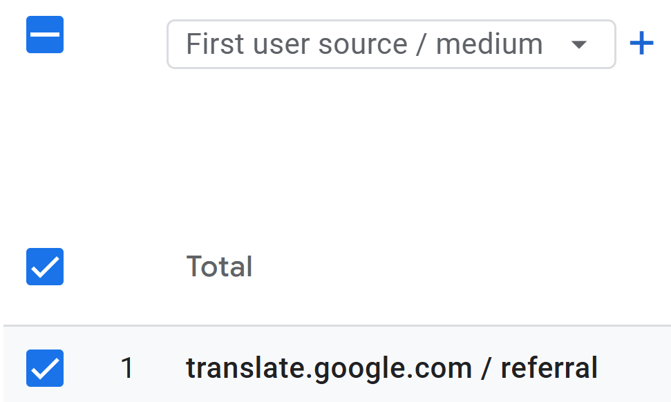
Task: Uncheck the Total row checkbox
Action: point(45,267)
